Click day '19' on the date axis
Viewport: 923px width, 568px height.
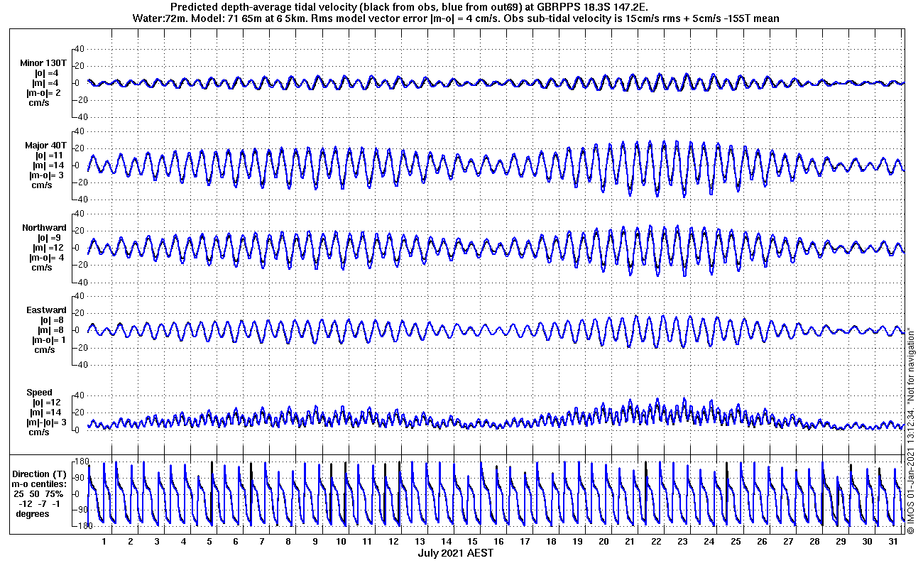577,541
